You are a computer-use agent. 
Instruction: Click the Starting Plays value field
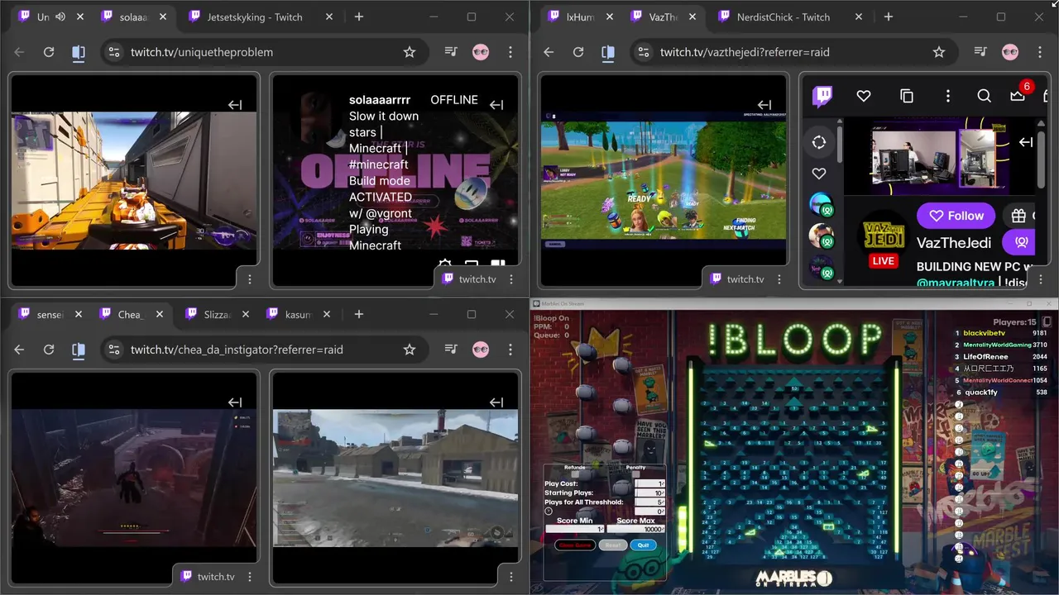(x=649, y=493)
